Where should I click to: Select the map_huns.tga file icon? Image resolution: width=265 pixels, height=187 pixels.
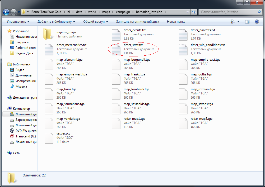tap(49, 94)
